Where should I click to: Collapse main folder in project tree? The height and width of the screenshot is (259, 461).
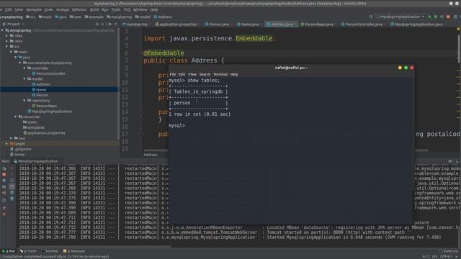point(12,52)
